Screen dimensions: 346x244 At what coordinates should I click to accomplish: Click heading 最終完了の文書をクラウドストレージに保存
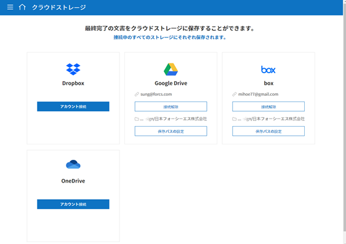169,28
